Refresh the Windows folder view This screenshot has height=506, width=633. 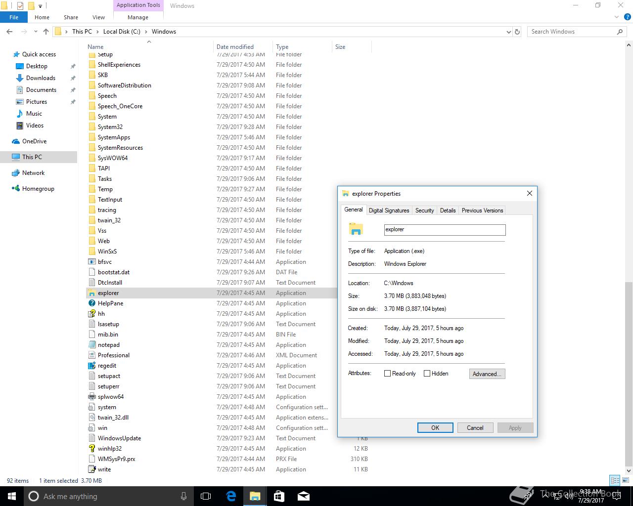517,32
